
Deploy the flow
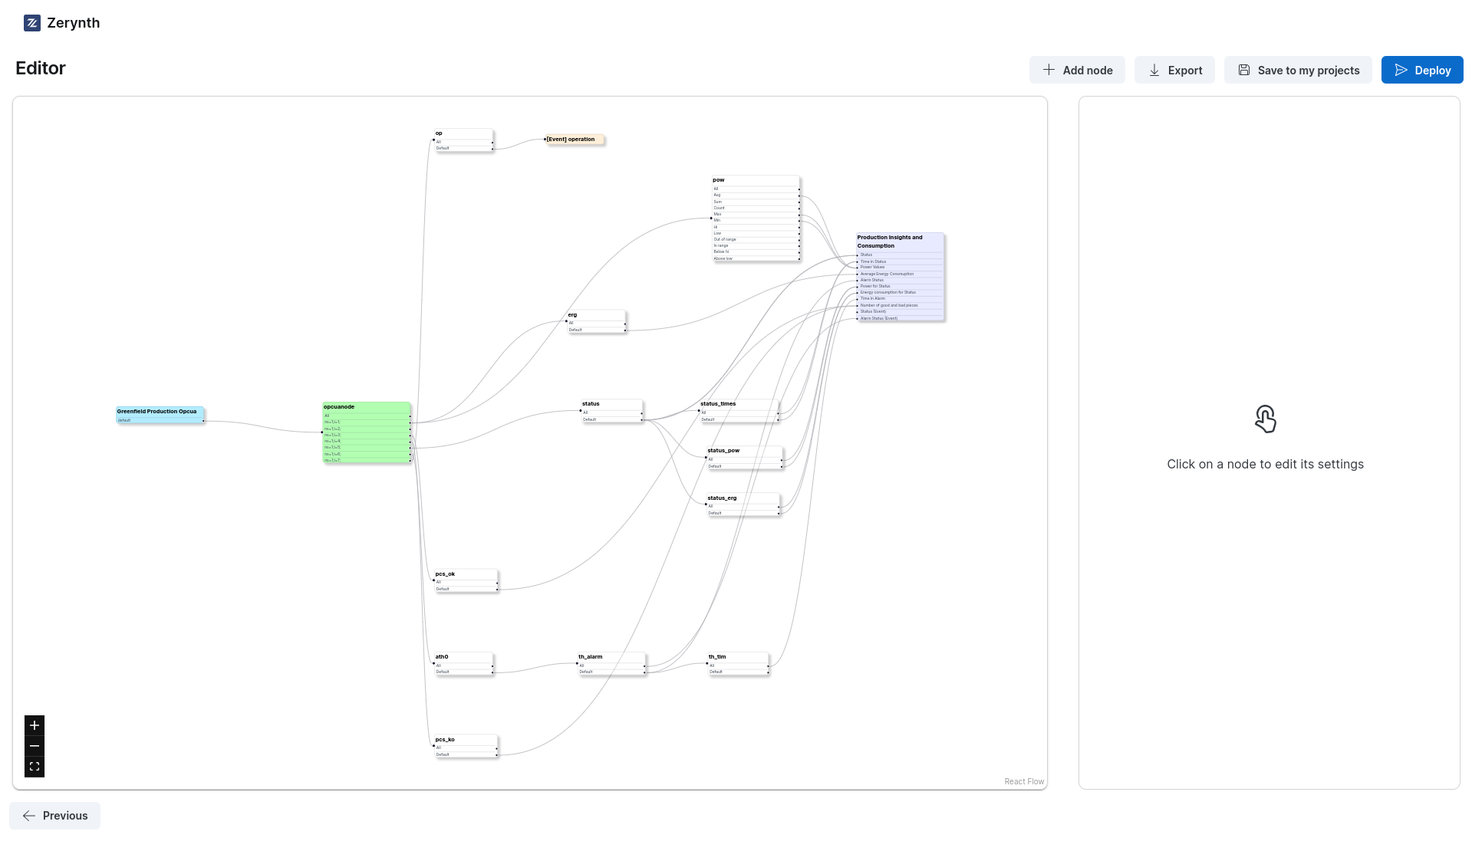tap(1422, 70)
